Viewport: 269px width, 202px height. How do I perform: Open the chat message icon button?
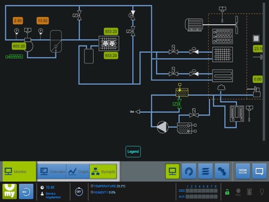(259, 171)
